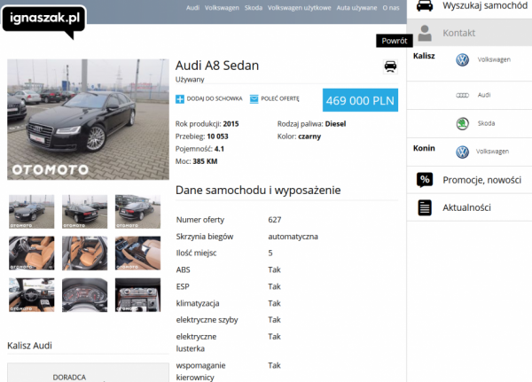Click the ignaszak.pl logo
The height and width of the screenshot is (382, 532).
pyautogui.click(x=44, y=21)
